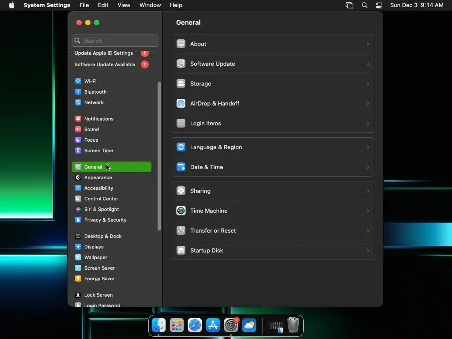Open the Trash in the Dock

[x=294, y=325]
